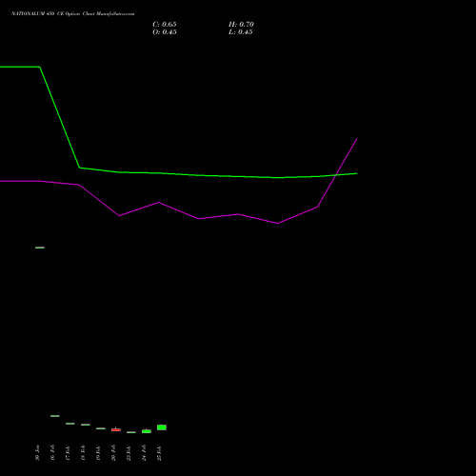Click the 25 Feb date label
The width and height of the screenshot is (476, 476).
point(159,453)
